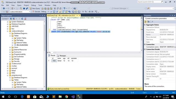Expand the Programmability folder
This screenshot has height=99, width=176.
[10, 54]
